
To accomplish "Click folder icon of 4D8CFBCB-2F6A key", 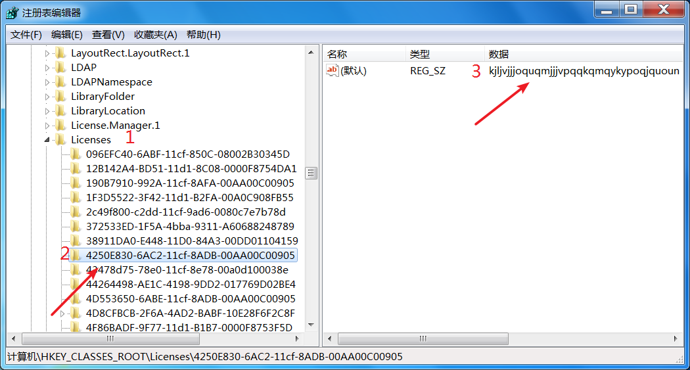I will point(76,313).
